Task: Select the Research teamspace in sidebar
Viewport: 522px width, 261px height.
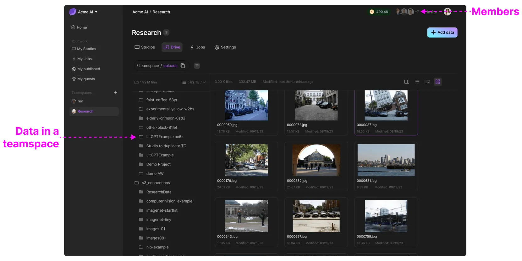Action: 94,111
